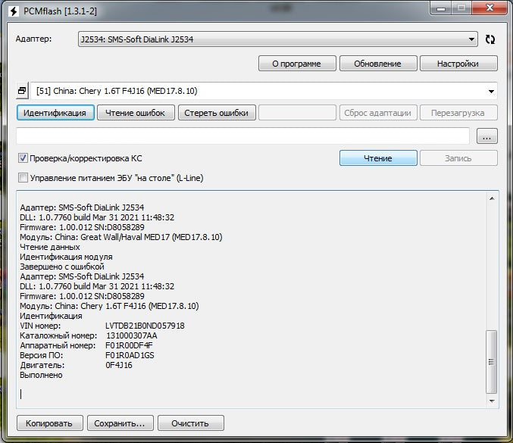Click the file path input field
The width and height of the screenshot is (513, 443).
tap(242, 136)
